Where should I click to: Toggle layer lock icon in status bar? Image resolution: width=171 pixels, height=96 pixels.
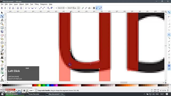point(27,90)
